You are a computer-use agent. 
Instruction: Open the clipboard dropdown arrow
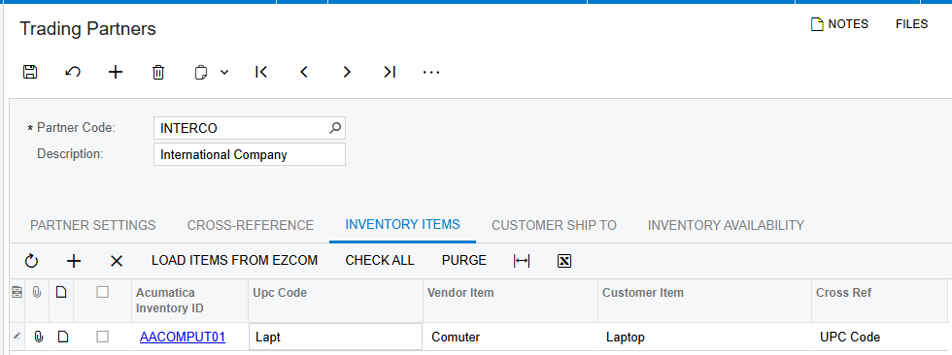(224, 72)
